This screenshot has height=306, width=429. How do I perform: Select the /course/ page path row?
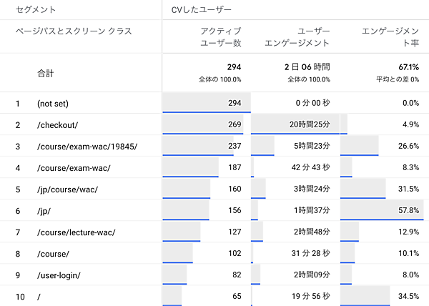pyautogui.click(x=53, y=254)
